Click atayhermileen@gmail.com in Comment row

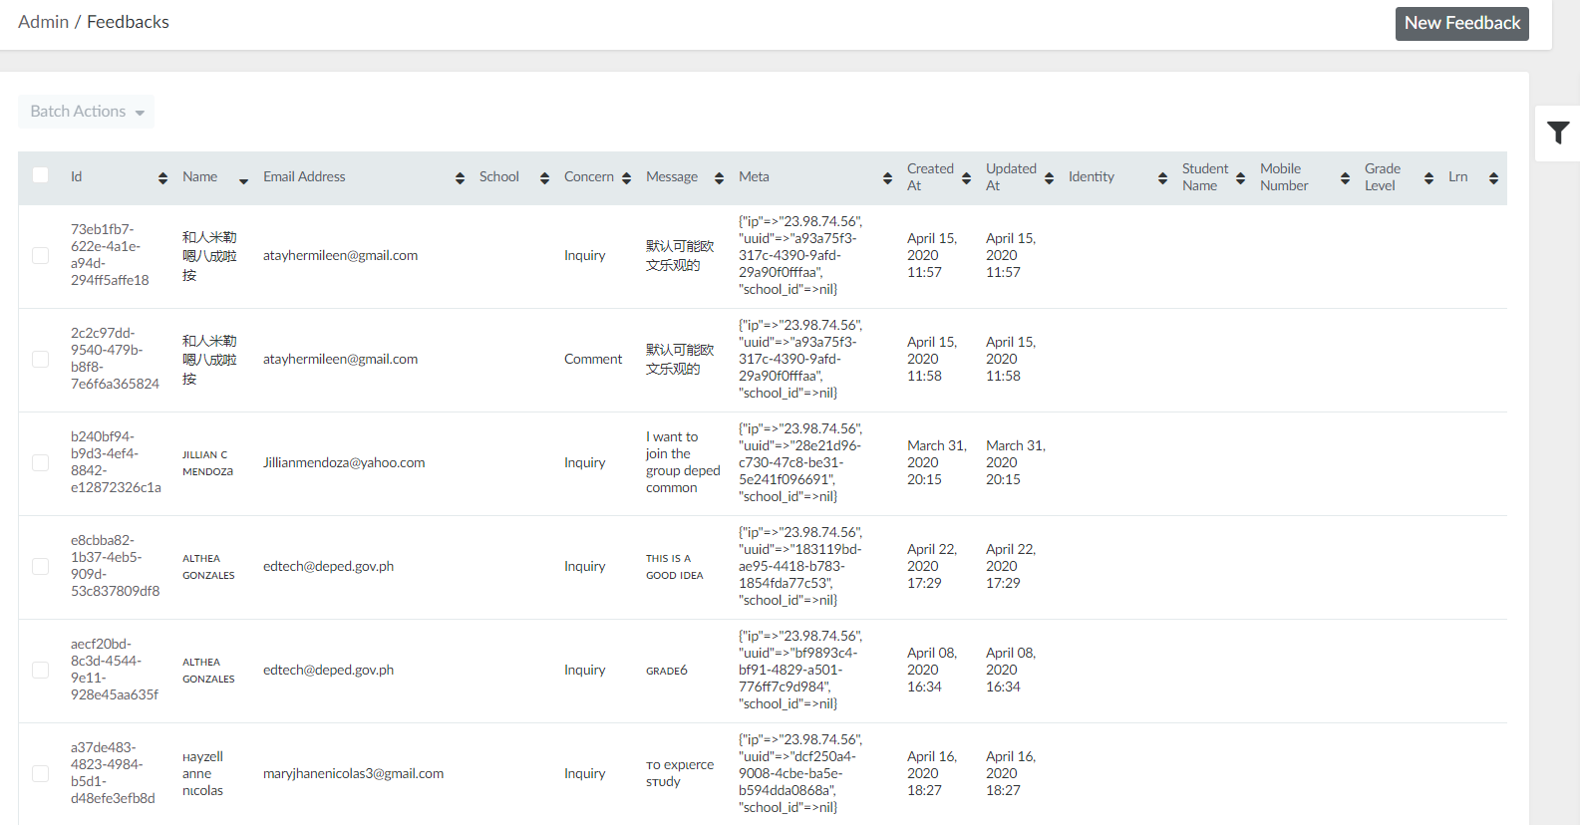(341, 359)
